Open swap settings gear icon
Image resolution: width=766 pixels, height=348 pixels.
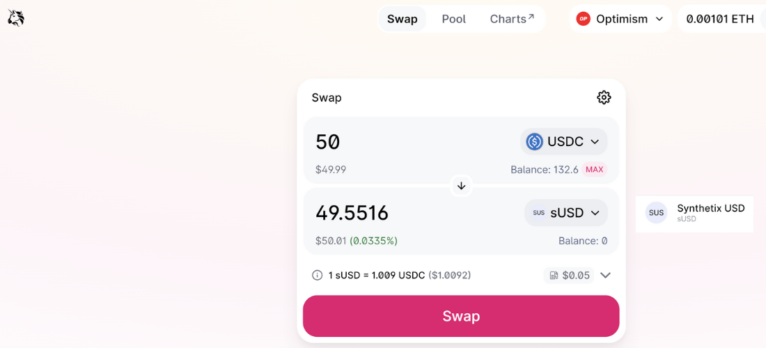(x=604, y=97)
